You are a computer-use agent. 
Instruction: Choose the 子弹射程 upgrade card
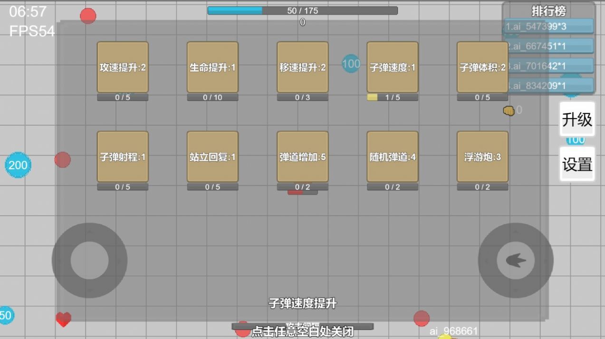[x=123, y=157]
